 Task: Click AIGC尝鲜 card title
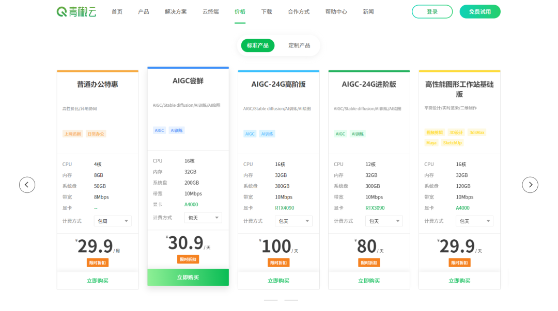(x=188, y=80)
